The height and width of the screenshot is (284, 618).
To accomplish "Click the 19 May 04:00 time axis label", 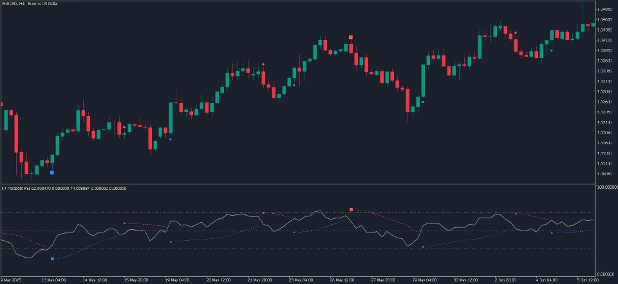I will pyautogui.click(x=177, y=279).
